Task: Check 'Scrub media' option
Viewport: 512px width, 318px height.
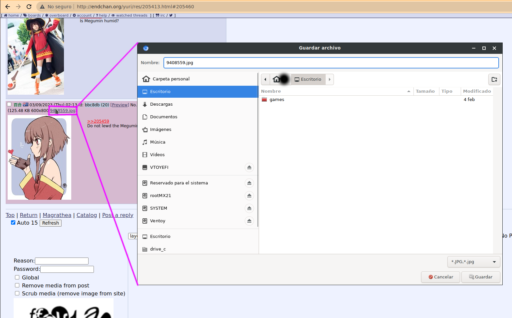Action: 17,293
